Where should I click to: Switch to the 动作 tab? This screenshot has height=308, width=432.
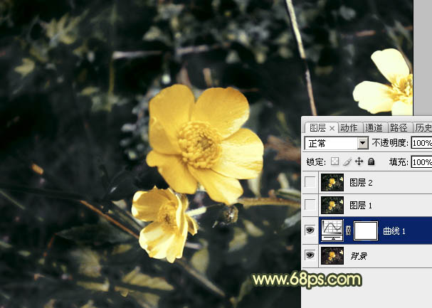[349, 128]
